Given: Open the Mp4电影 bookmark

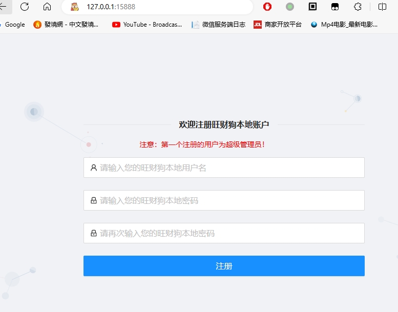Looking at the screenshot, I should [344, 25].
